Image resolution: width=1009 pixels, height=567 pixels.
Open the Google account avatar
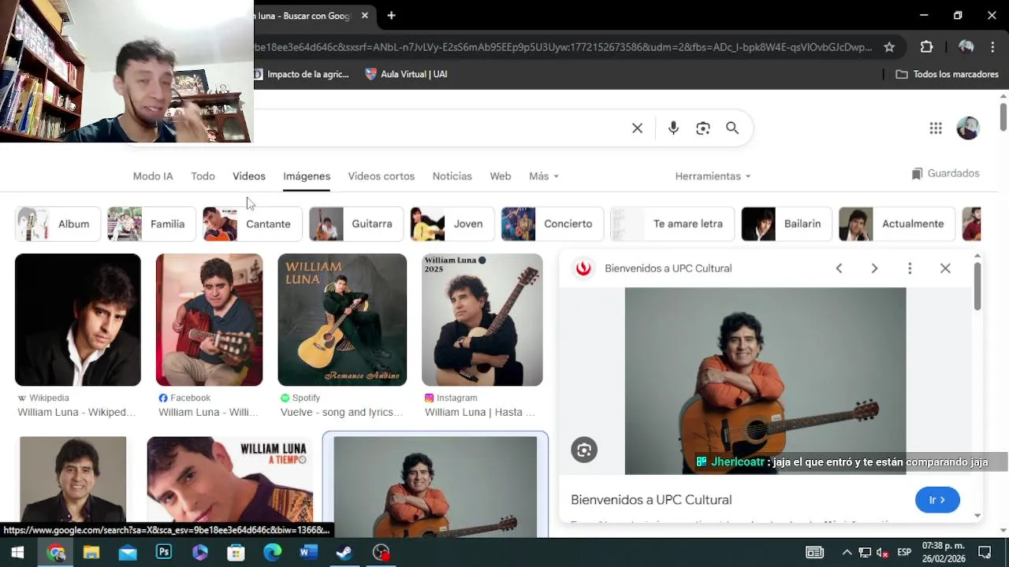[x=968, y=128]
